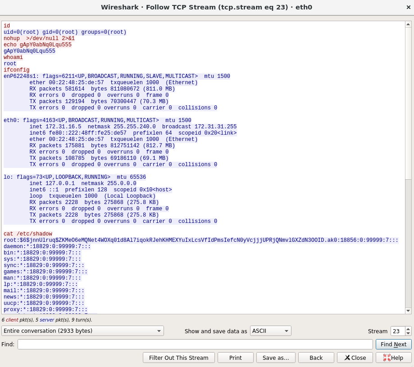
Task: Open Help via the lifebuoy icon button
Action: [x=393, y=358]
